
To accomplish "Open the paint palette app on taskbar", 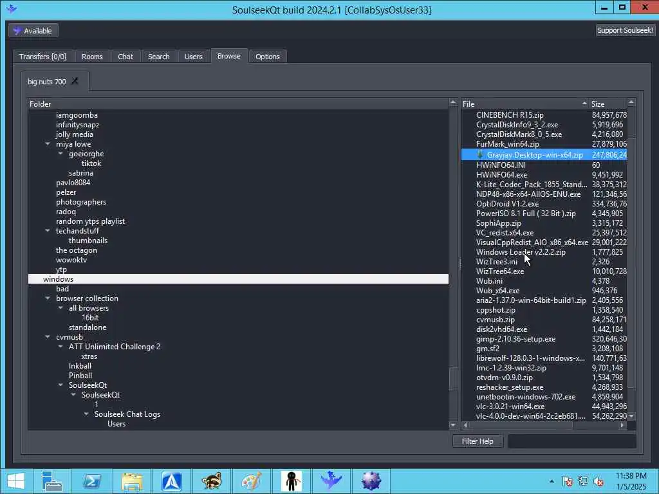I will [252, 481].
